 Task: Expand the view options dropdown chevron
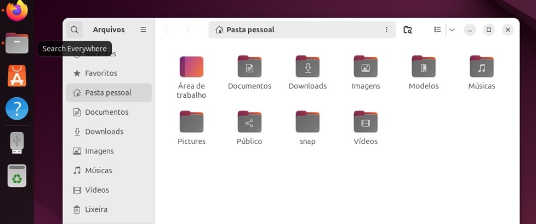click(452, 30)
